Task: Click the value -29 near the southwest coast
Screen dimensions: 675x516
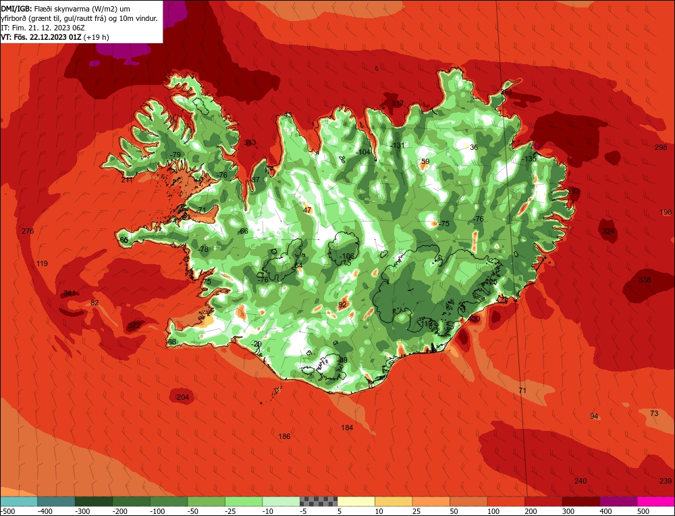Action: [256, 344]
